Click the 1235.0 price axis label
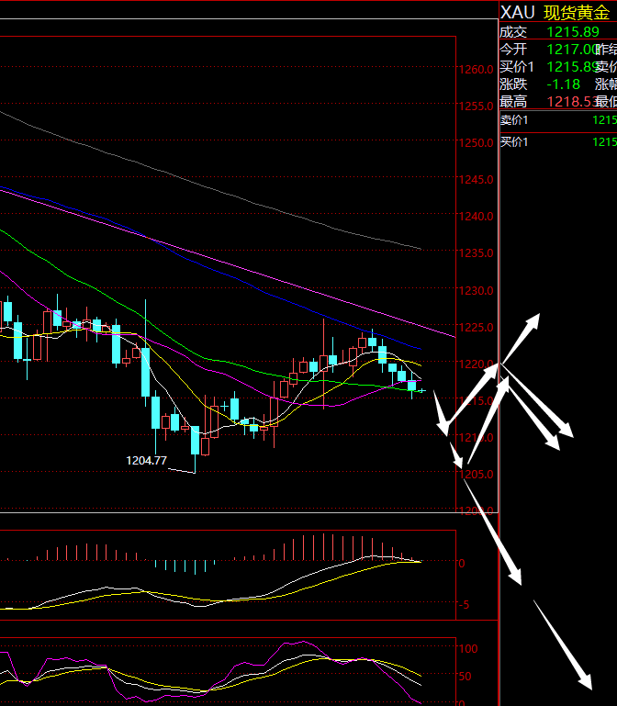617x706 pixels. point(477,253)
